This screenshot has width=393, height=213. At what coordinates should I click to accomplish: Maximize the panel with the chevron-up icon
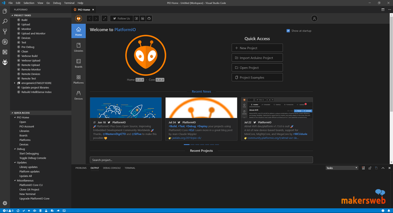coord(383,168)
